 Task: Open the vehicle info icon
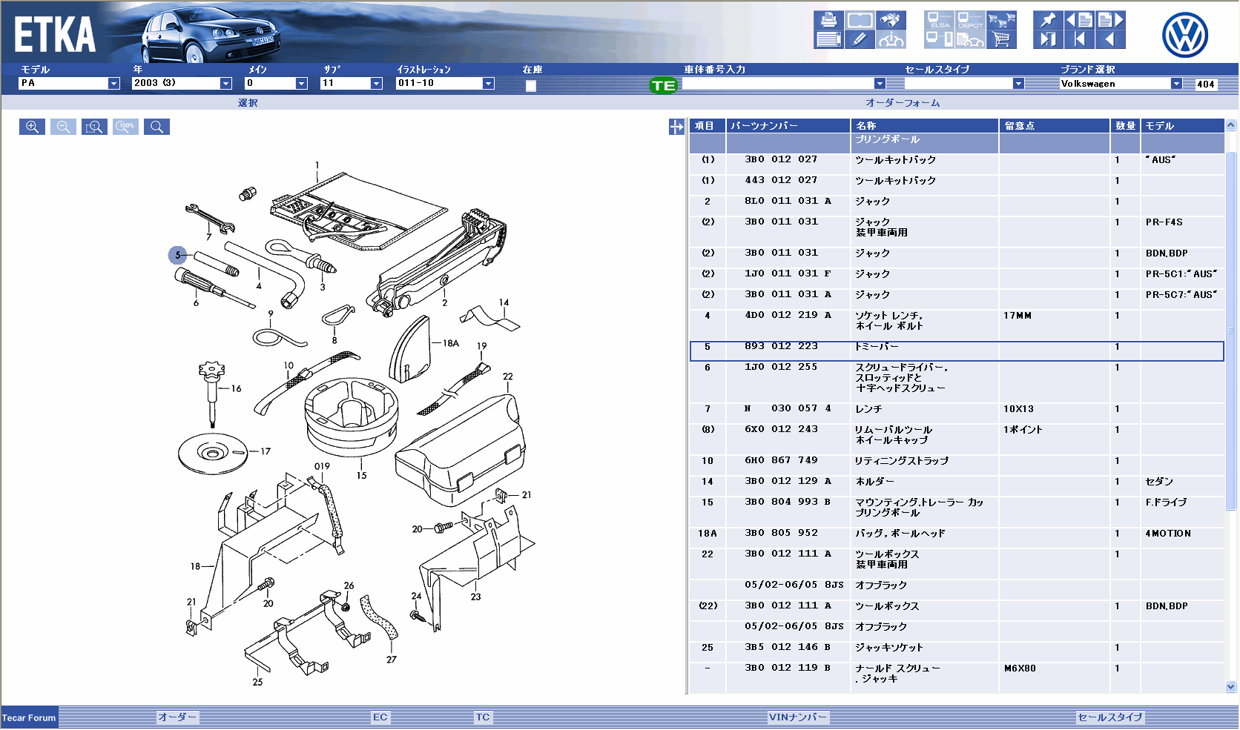[x=891, y=39]
